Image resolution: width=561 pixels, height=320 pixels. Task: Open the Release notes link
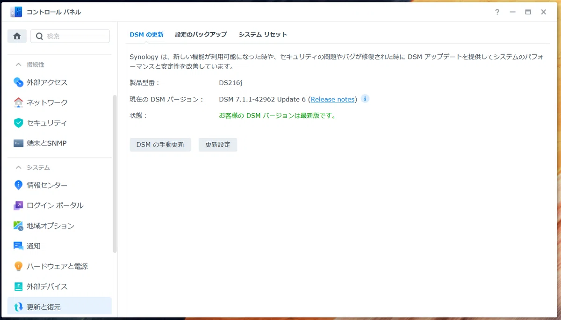332,99
